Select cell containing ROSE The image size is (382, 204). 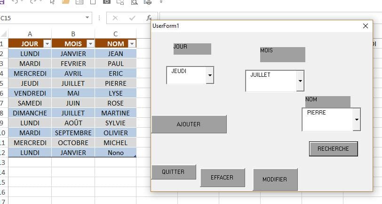[x=115, y=103]
